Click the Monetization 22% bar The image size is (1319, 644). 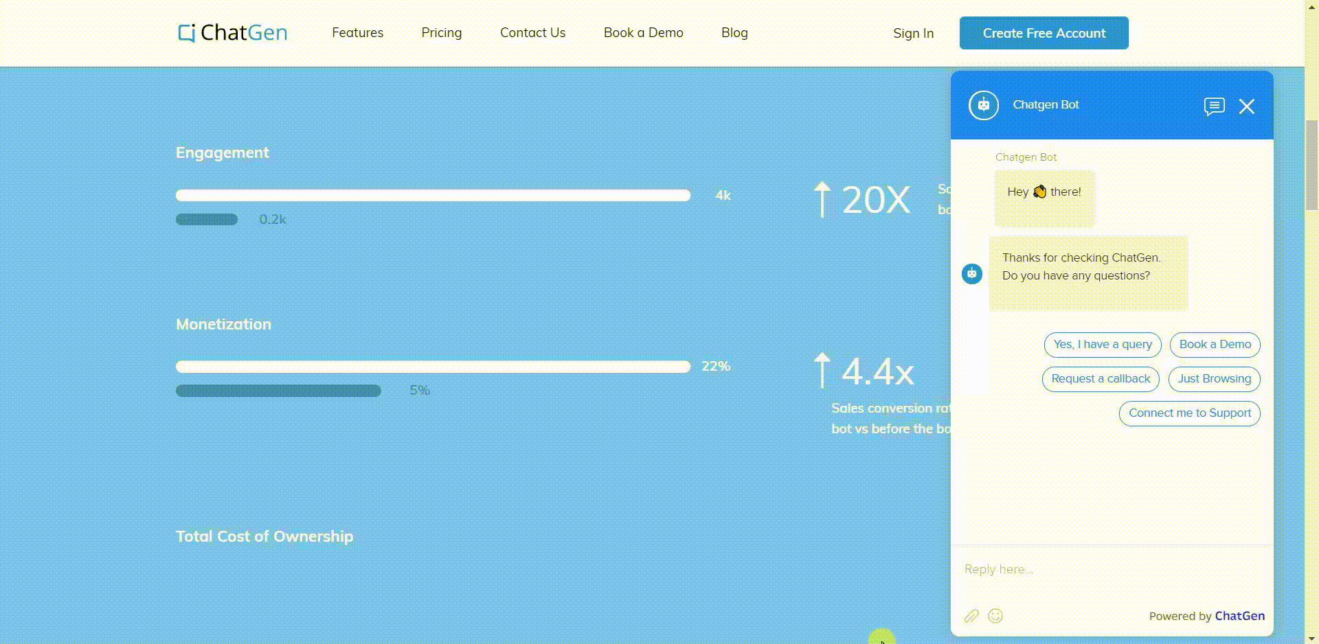(433, 367)
